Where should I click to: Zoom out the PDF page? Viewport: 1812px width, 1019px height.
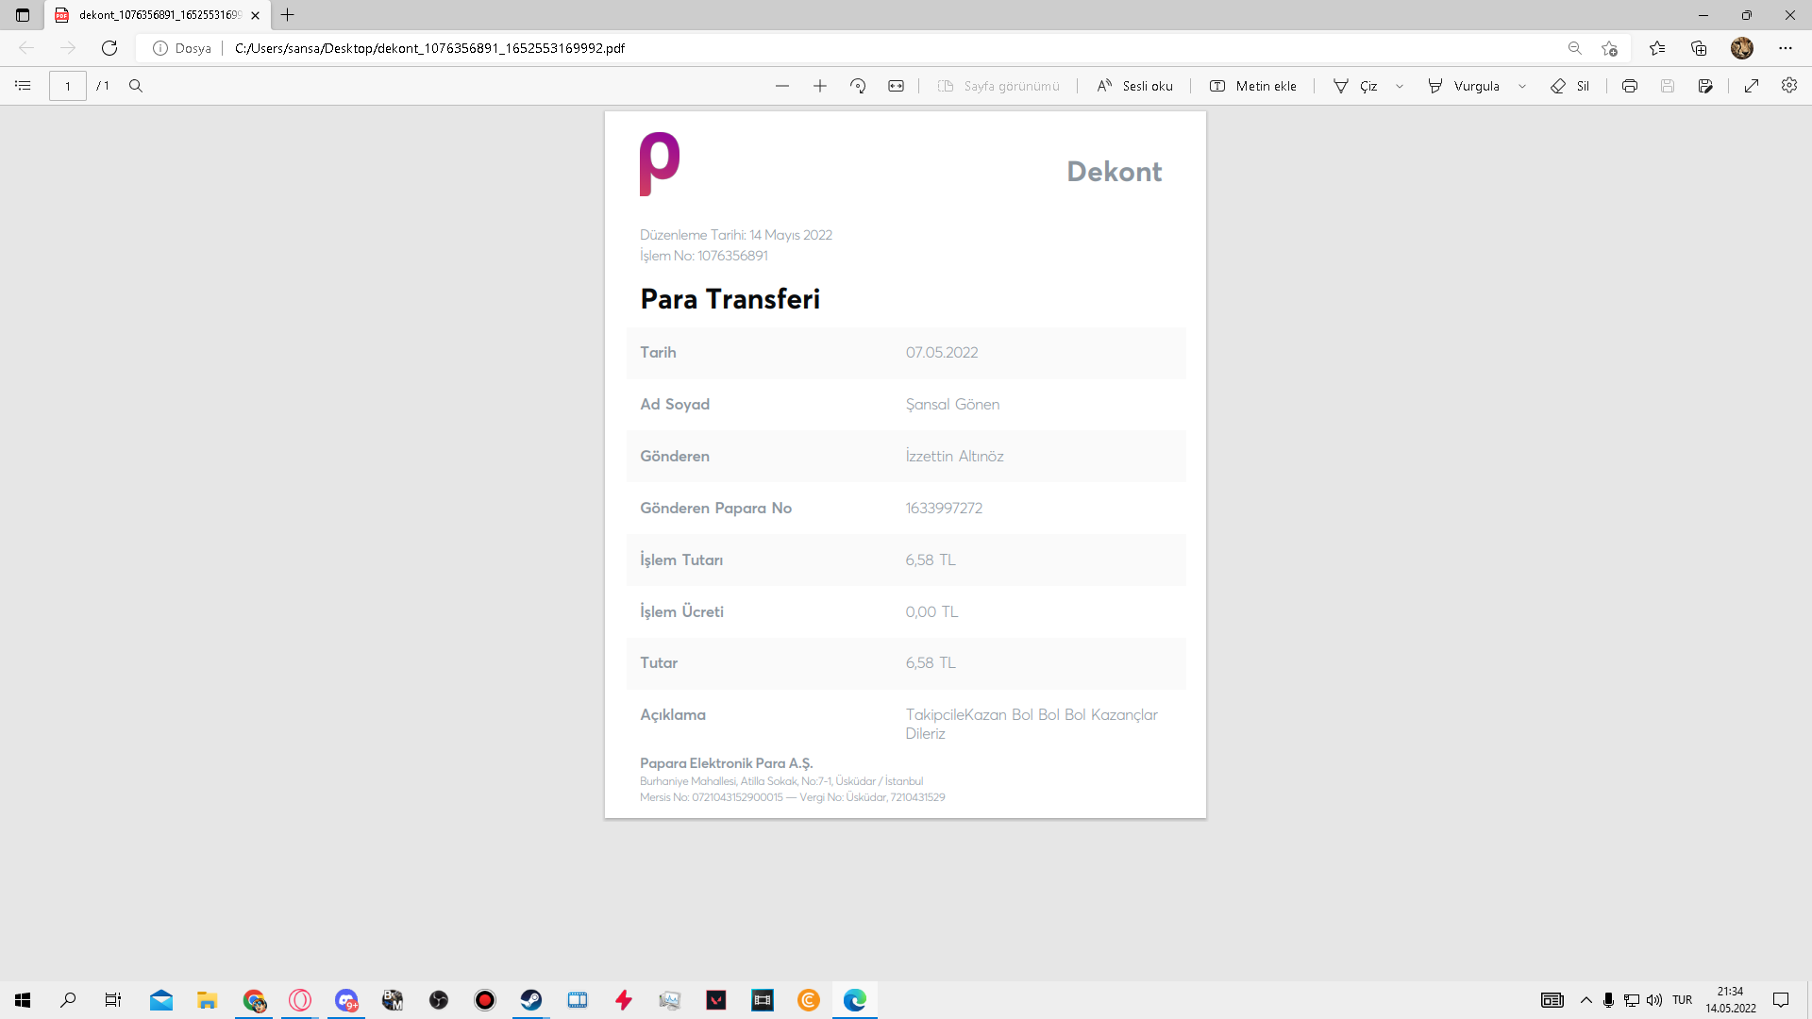pos(782,86)
